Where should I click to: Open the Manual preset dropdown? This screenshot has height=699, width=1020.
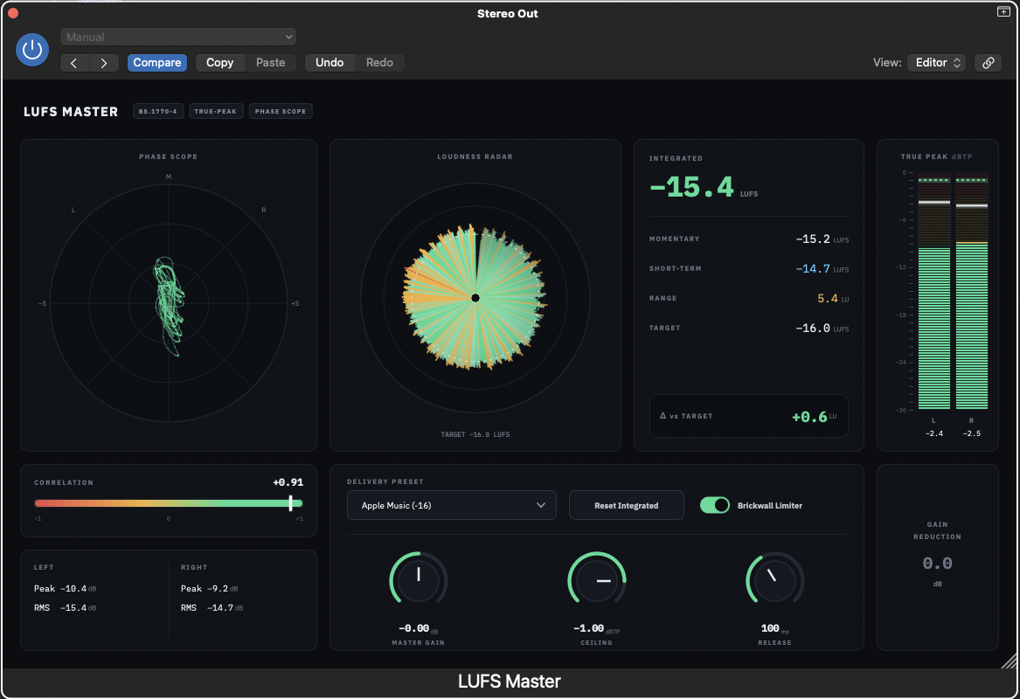click(x=178, y=37)
